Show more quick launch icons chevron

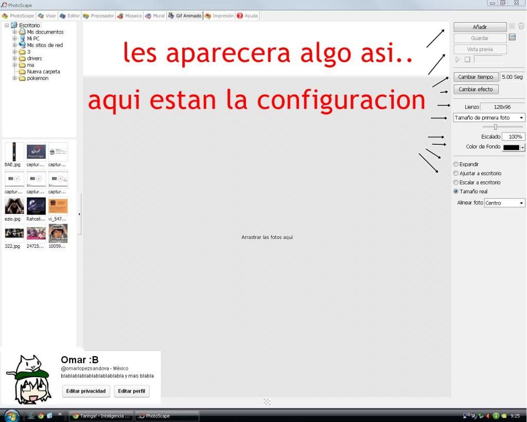[x=60, y=414]
